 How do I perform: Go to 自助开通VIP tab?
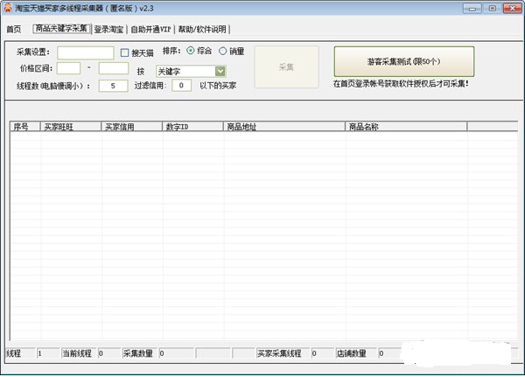(150, 30)
